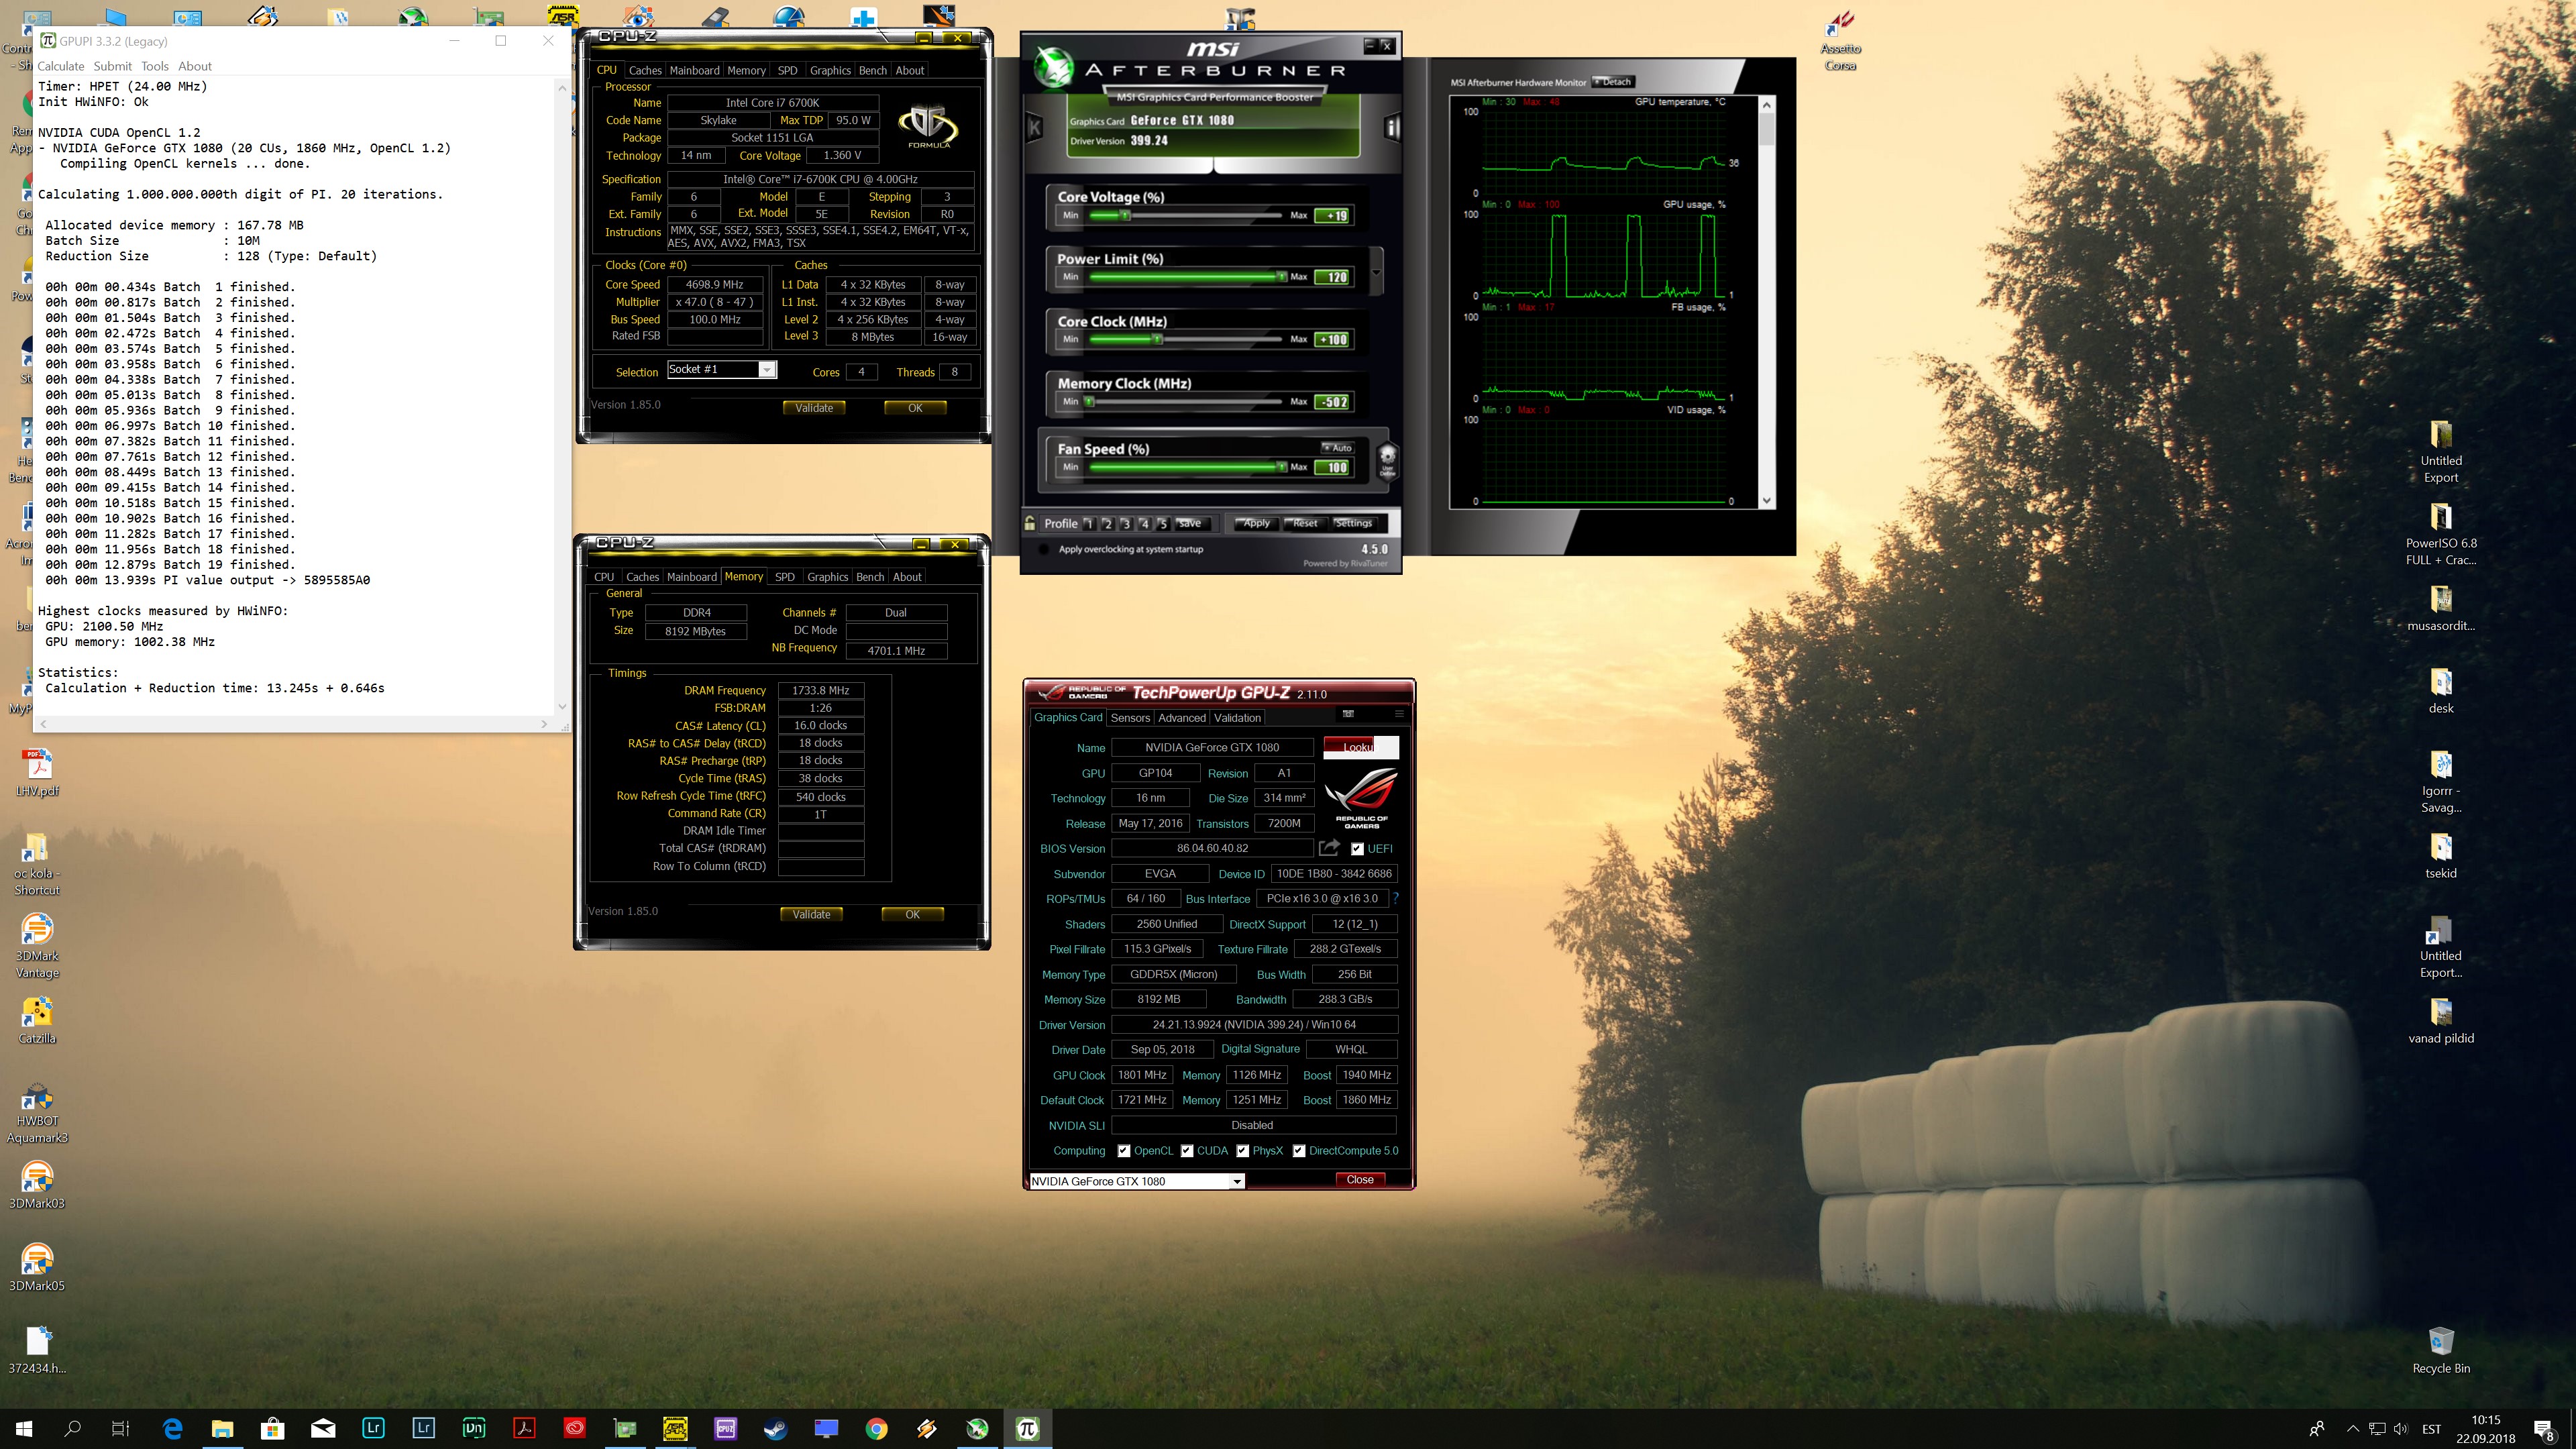Open Afterburner Settings button
Image resolution: width=2576 pixels, height=1449 pixels.
click(x=1353, y=523)
